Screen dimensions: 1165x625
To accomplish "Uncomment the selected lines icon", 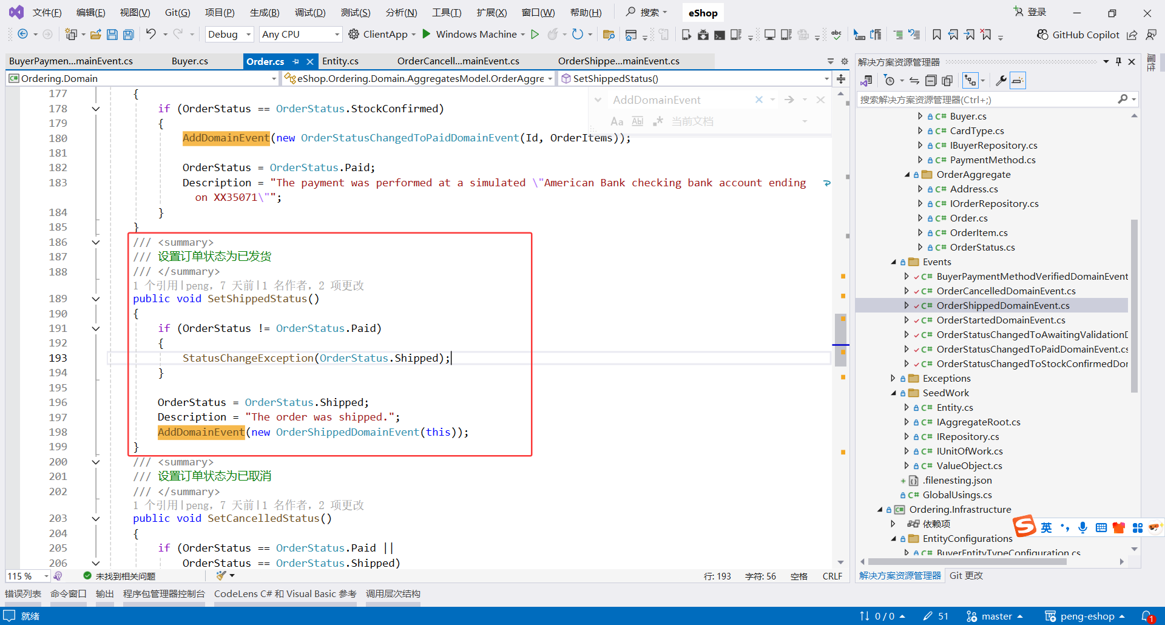I will click(x=914, y=35).
